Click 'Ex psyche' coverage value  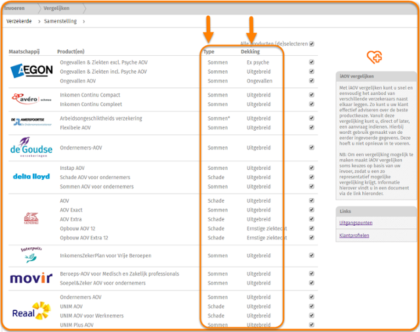tap(258, 62)
